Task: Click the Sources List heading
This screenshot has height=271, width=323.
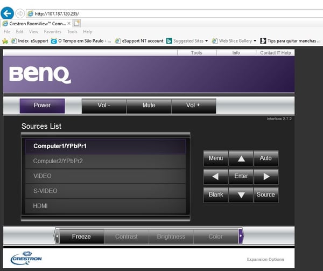Action: [41, 126]
